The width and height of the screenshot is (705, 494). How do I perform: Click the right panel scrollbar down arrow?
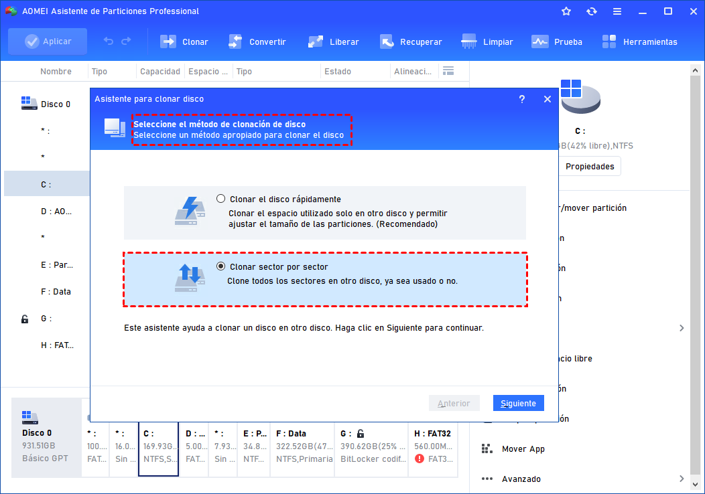[x=695, y=485]
